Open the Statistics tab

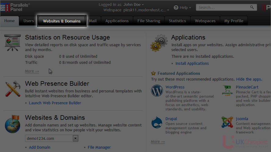(x=177, y=21)
